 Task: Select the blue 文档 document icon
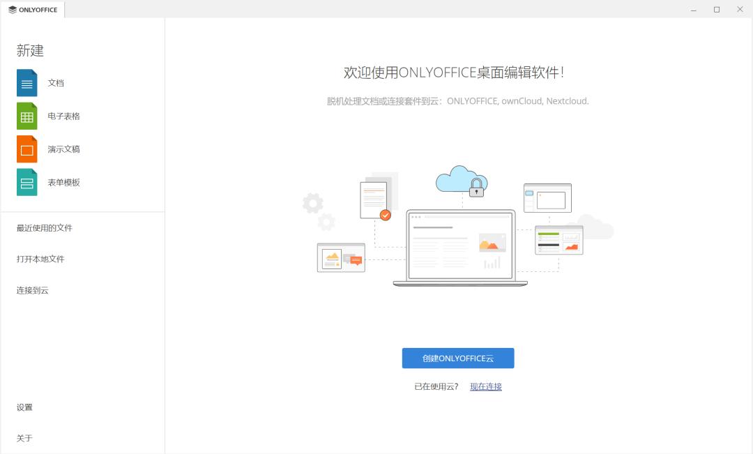26,82
